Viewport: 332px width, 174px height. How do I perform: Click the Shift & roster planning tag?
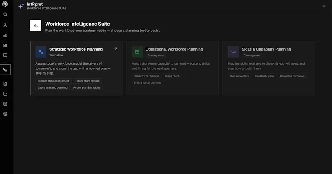[147, 83]
